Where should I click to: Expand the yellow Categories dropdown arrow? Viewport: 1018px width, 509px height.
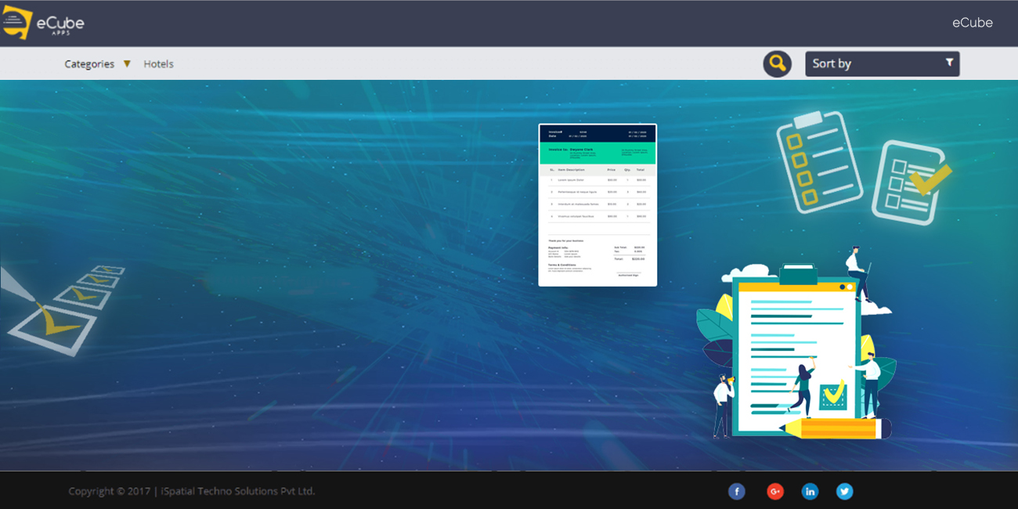[x=125, y=63]
